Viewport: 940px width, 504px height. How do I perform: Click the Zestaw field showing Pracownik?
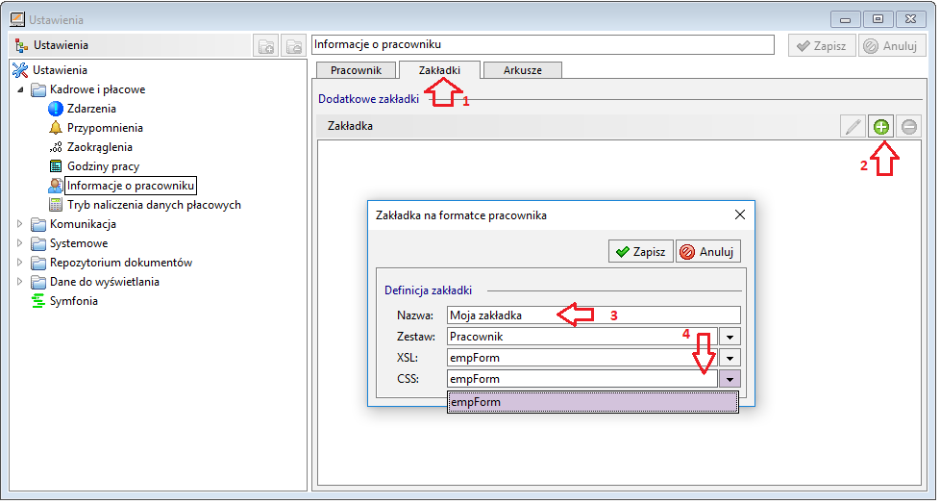[581, 337]
